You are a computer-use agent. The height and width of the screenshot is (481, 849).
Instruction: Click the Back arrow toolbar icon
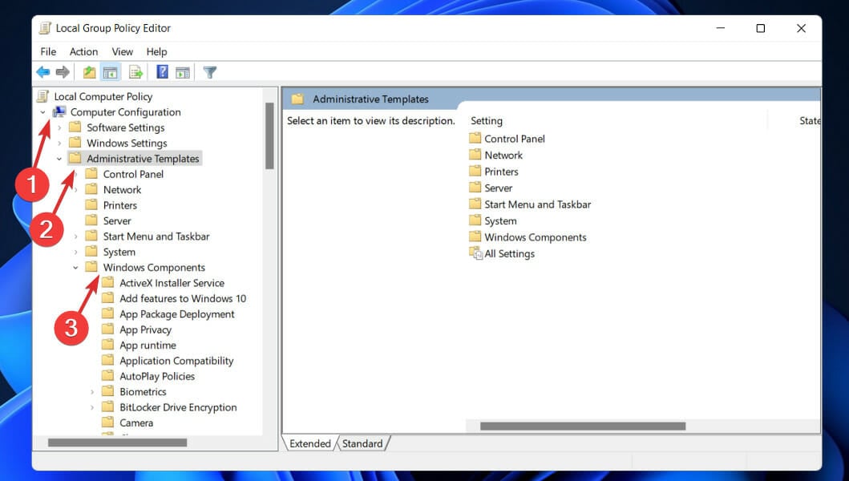click(42, 72)
